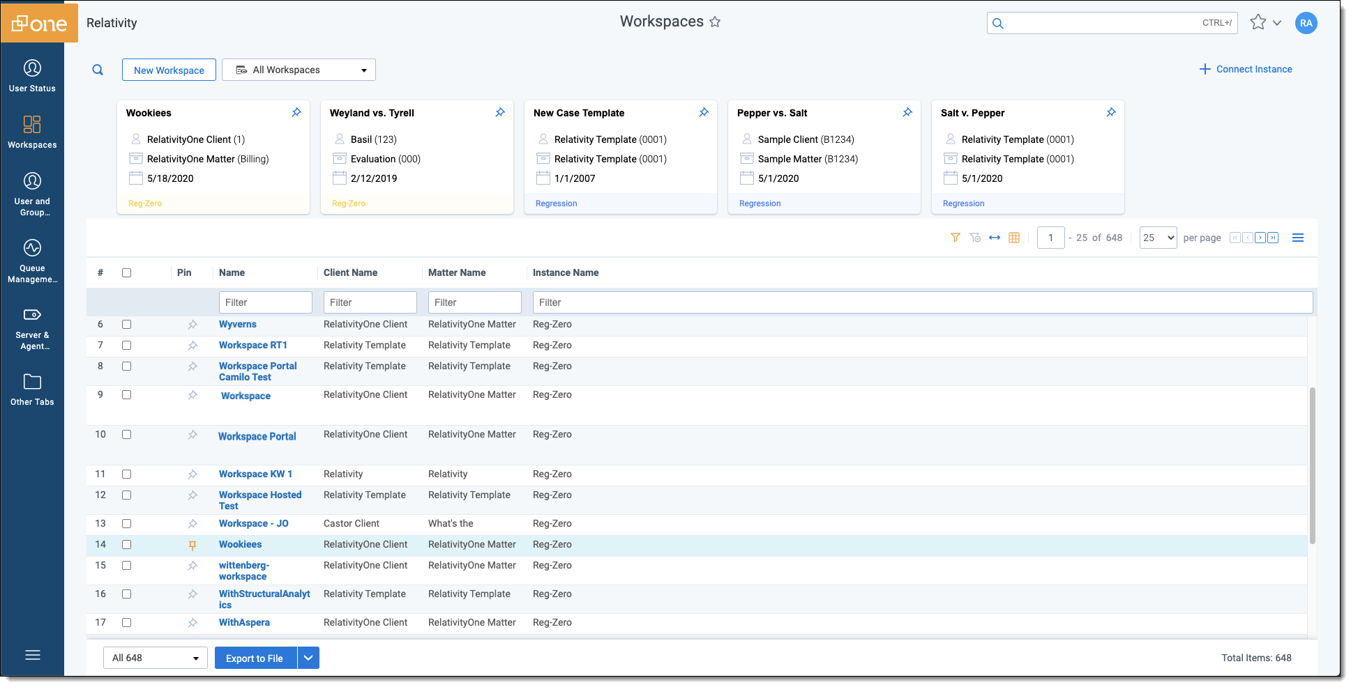Open User Status in the sidebar

(32, 76)
